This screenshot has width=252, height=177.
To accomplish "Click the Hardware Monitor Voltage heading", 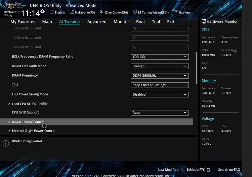I will pyautogui.click(x=208, y=118).
